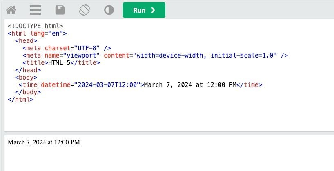Rotate the editor layout orientation
This screenshot has height=171, width=334.
tap(85, 10)
